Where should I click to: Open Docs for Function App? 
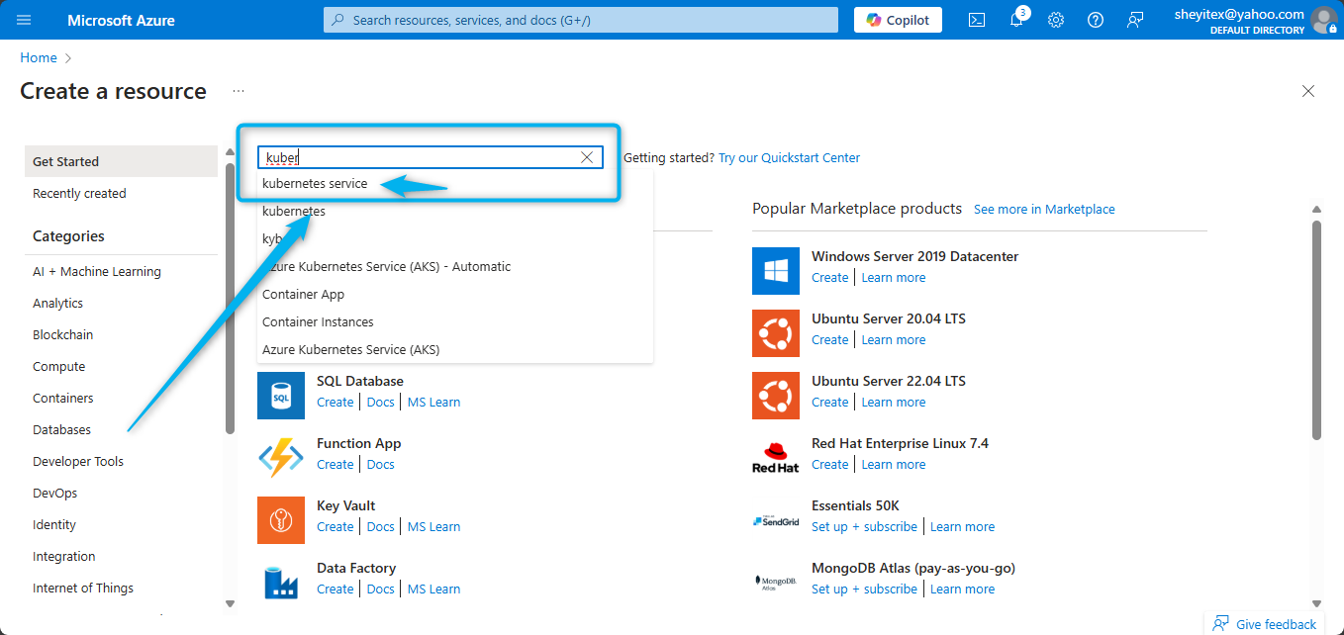click(380, 464)
